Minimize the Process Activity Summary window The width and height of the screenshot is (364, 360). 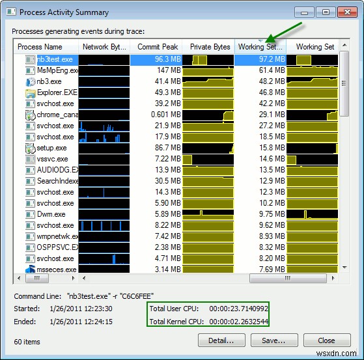[304, 12]
